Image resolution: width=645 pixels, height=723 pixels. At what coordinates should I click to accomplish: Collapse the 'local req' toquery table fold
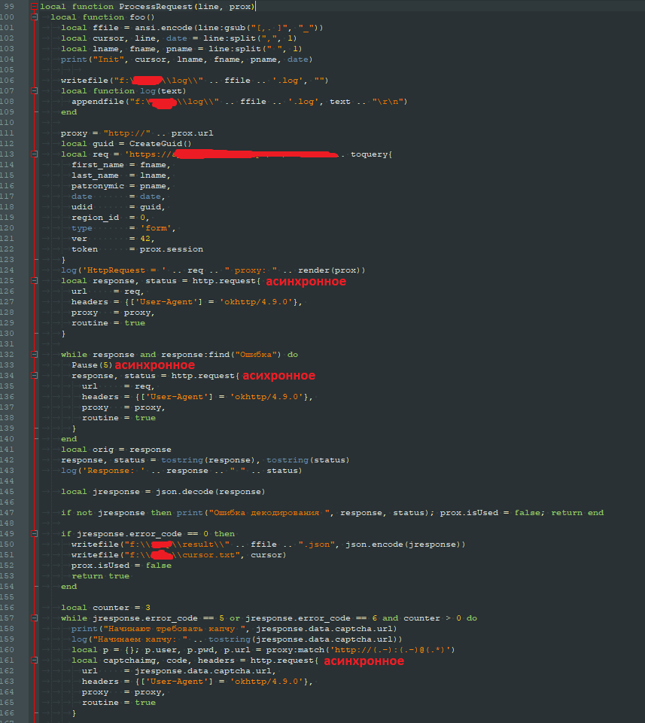34,154
